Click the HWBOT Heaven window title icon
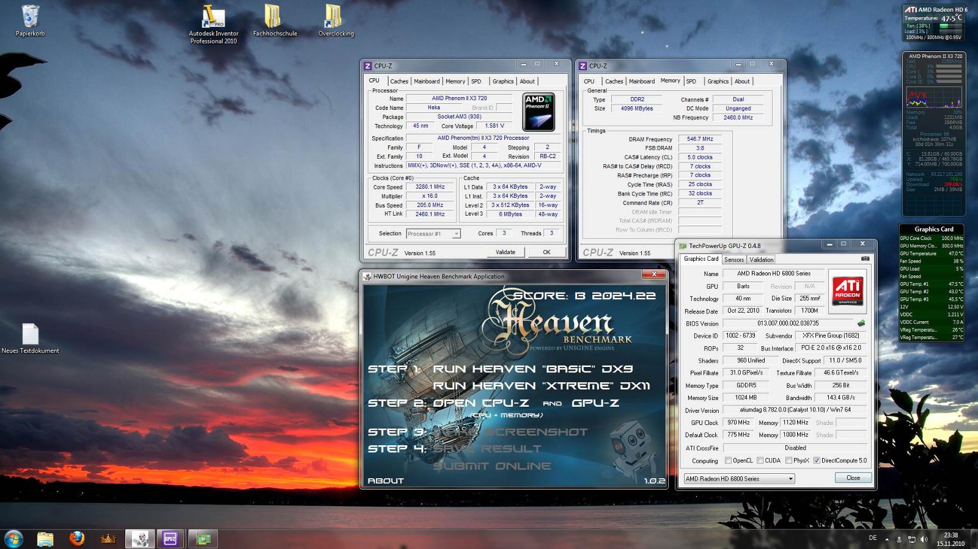Screen dimensions: 978x549 point(367,277)
